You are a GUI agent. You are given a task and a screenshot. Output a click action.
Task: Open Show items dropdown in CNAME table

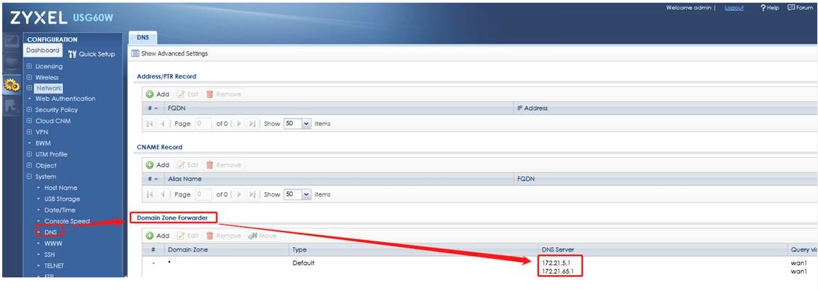click(297, 194)
